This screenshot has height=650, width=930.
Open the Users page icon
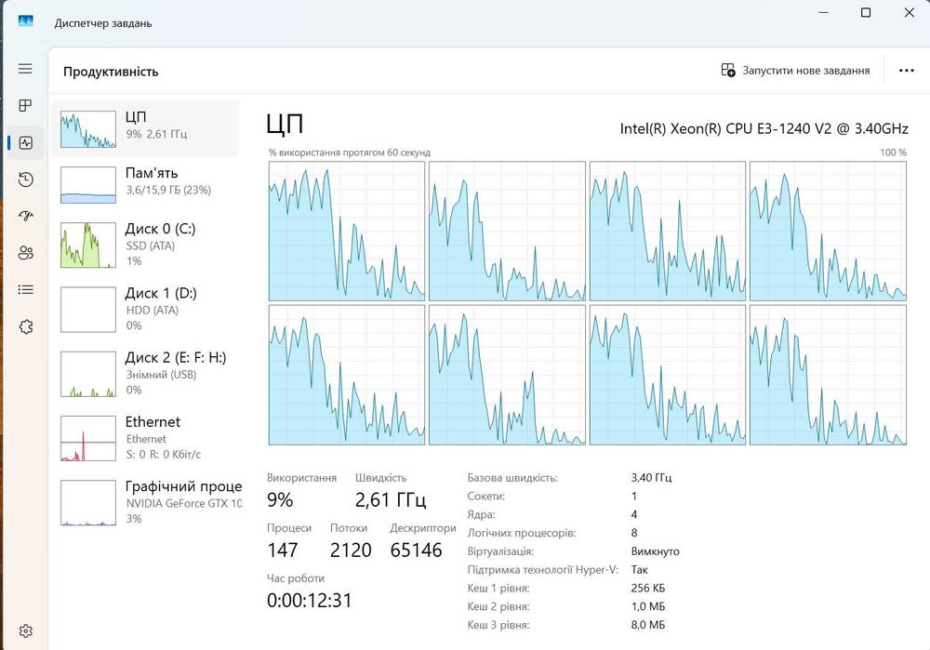click(25, 253)
